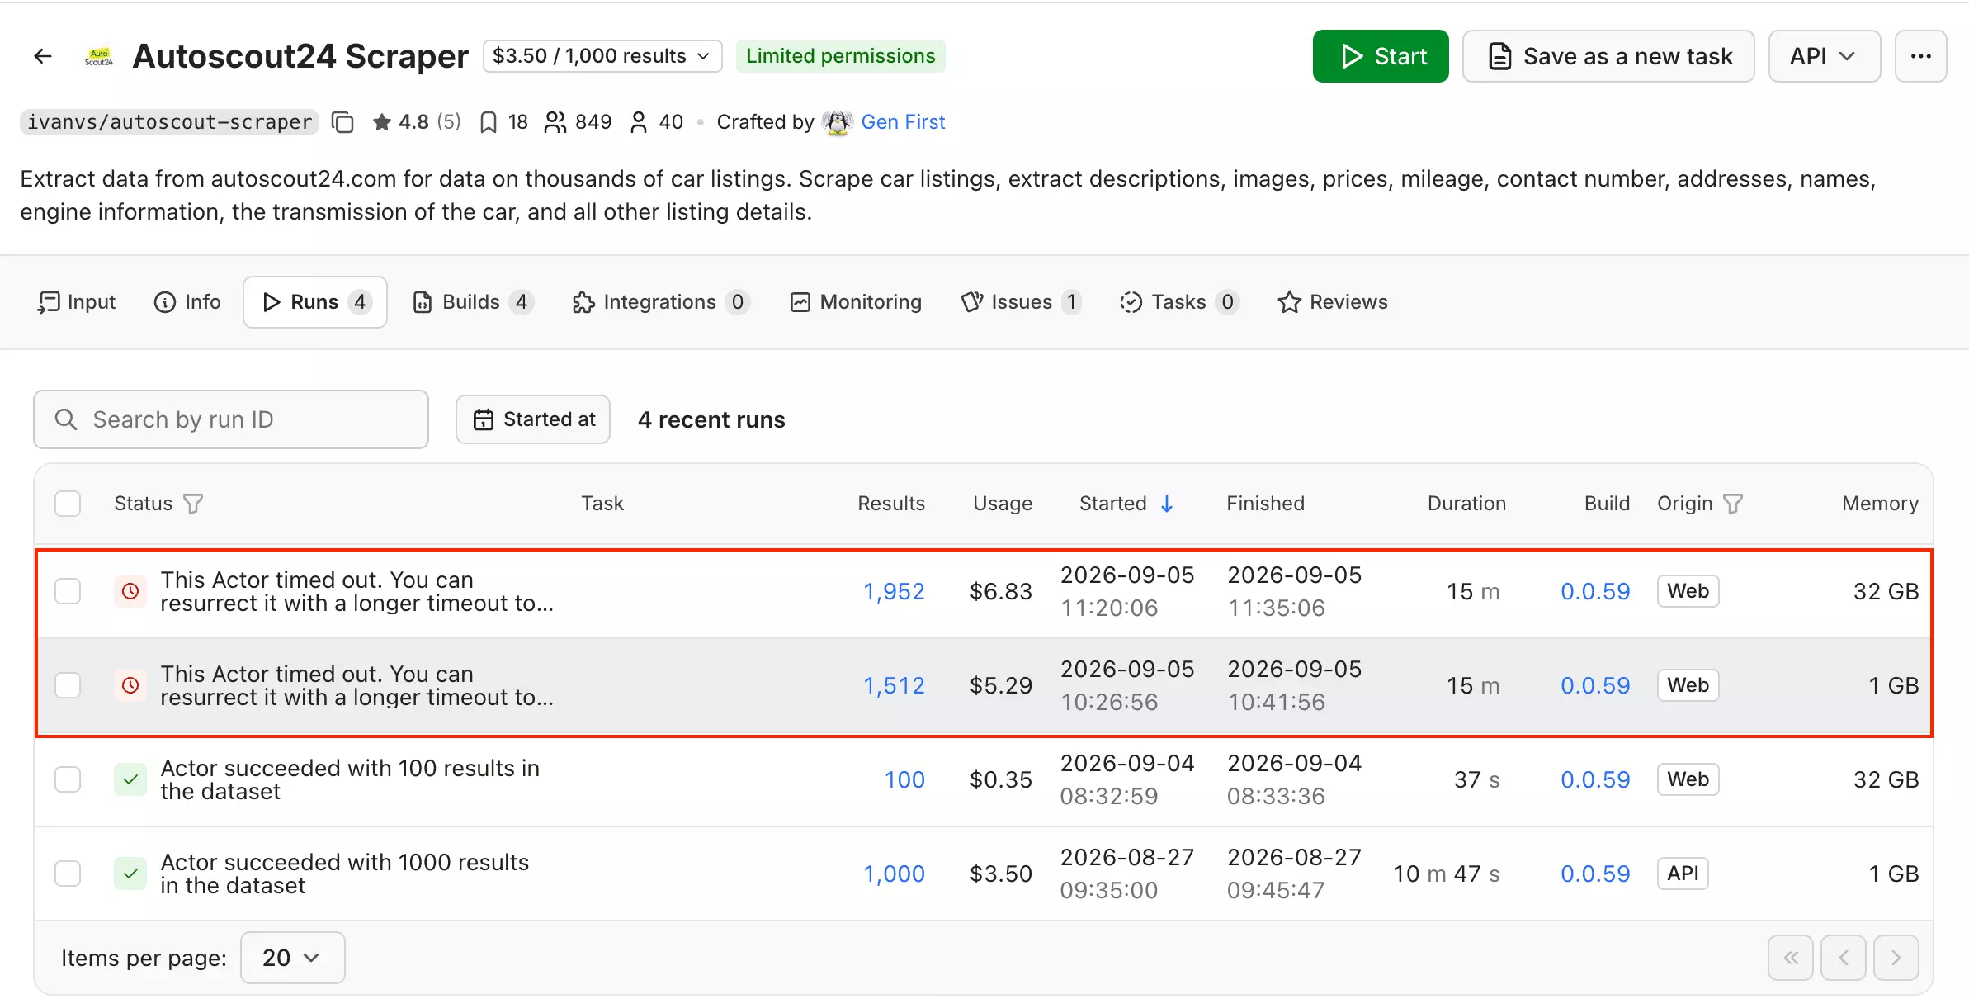Click succeeded status icon for 100-result run
The height and width of the screenshot is (999, 1969).
point(130,779)
